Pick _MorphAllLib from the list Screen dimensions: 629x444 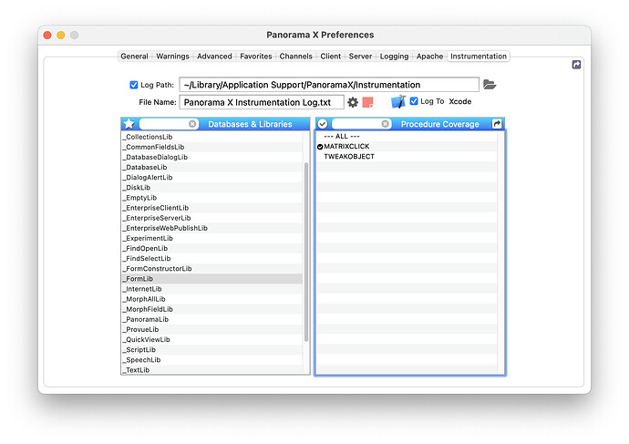tap(212, 299)
